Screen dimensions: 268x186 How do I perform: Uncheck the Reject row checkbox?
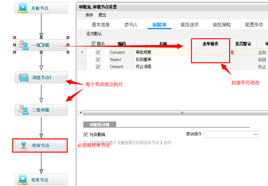[x=98, y=60]
